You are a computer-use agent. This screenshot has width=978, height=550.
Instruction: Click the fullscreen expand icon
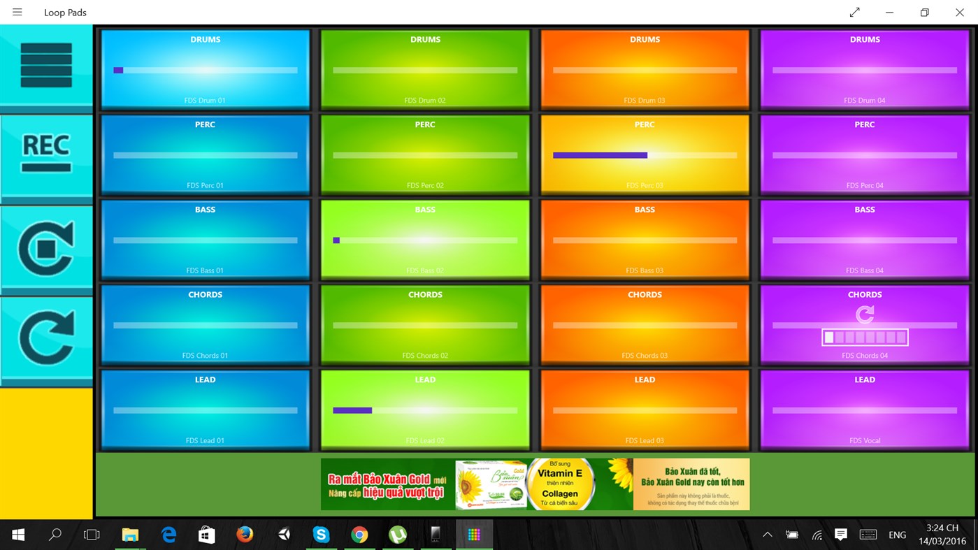coord(854,12)
